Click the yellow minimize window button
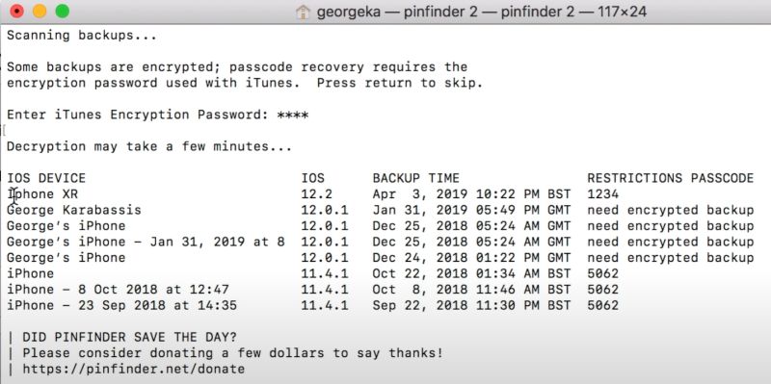 [40, 11]
